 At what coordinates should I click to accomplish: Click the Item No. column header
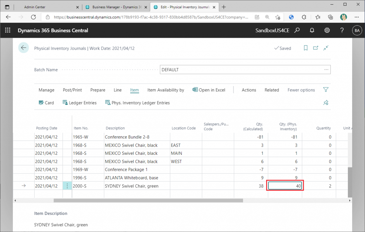point(81,128)
